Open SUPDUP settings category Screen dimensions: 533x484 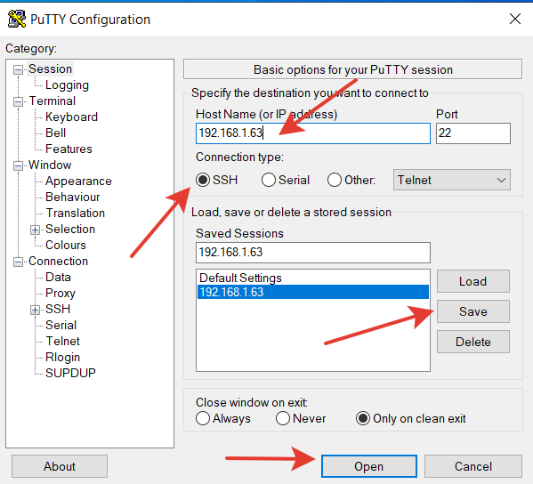click(70, 373)
